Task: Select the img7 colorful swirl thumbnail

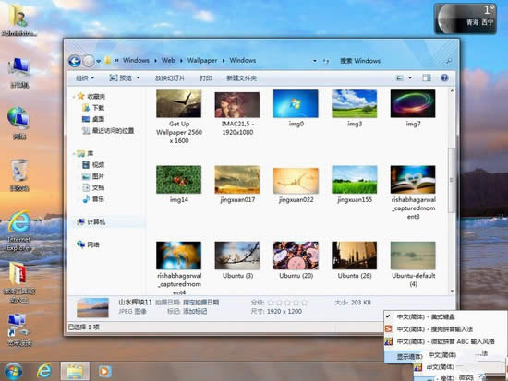Action: pos(413,103)
